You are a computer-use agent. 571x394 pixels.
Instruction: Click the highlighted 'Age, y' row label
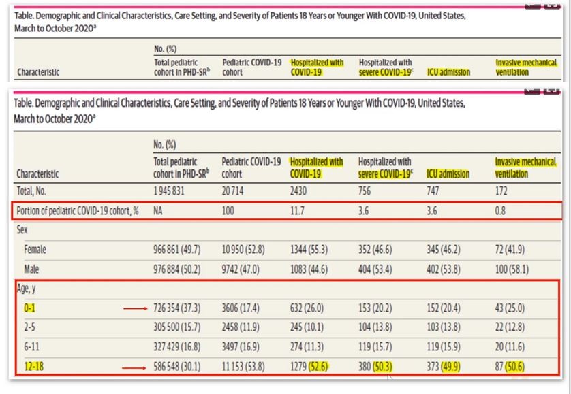pos(28,288)
